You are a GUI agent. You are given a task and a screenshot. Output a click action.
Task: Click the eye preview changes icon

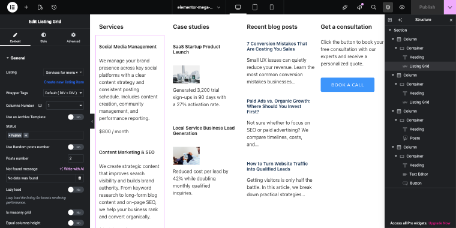pyautogui.click(x=402, y=7)
